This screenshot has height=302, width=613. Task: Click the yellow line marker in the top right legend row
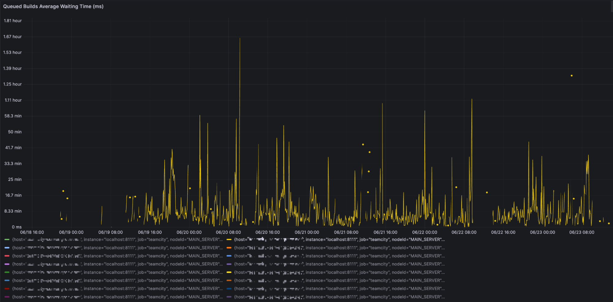(229, 239)
